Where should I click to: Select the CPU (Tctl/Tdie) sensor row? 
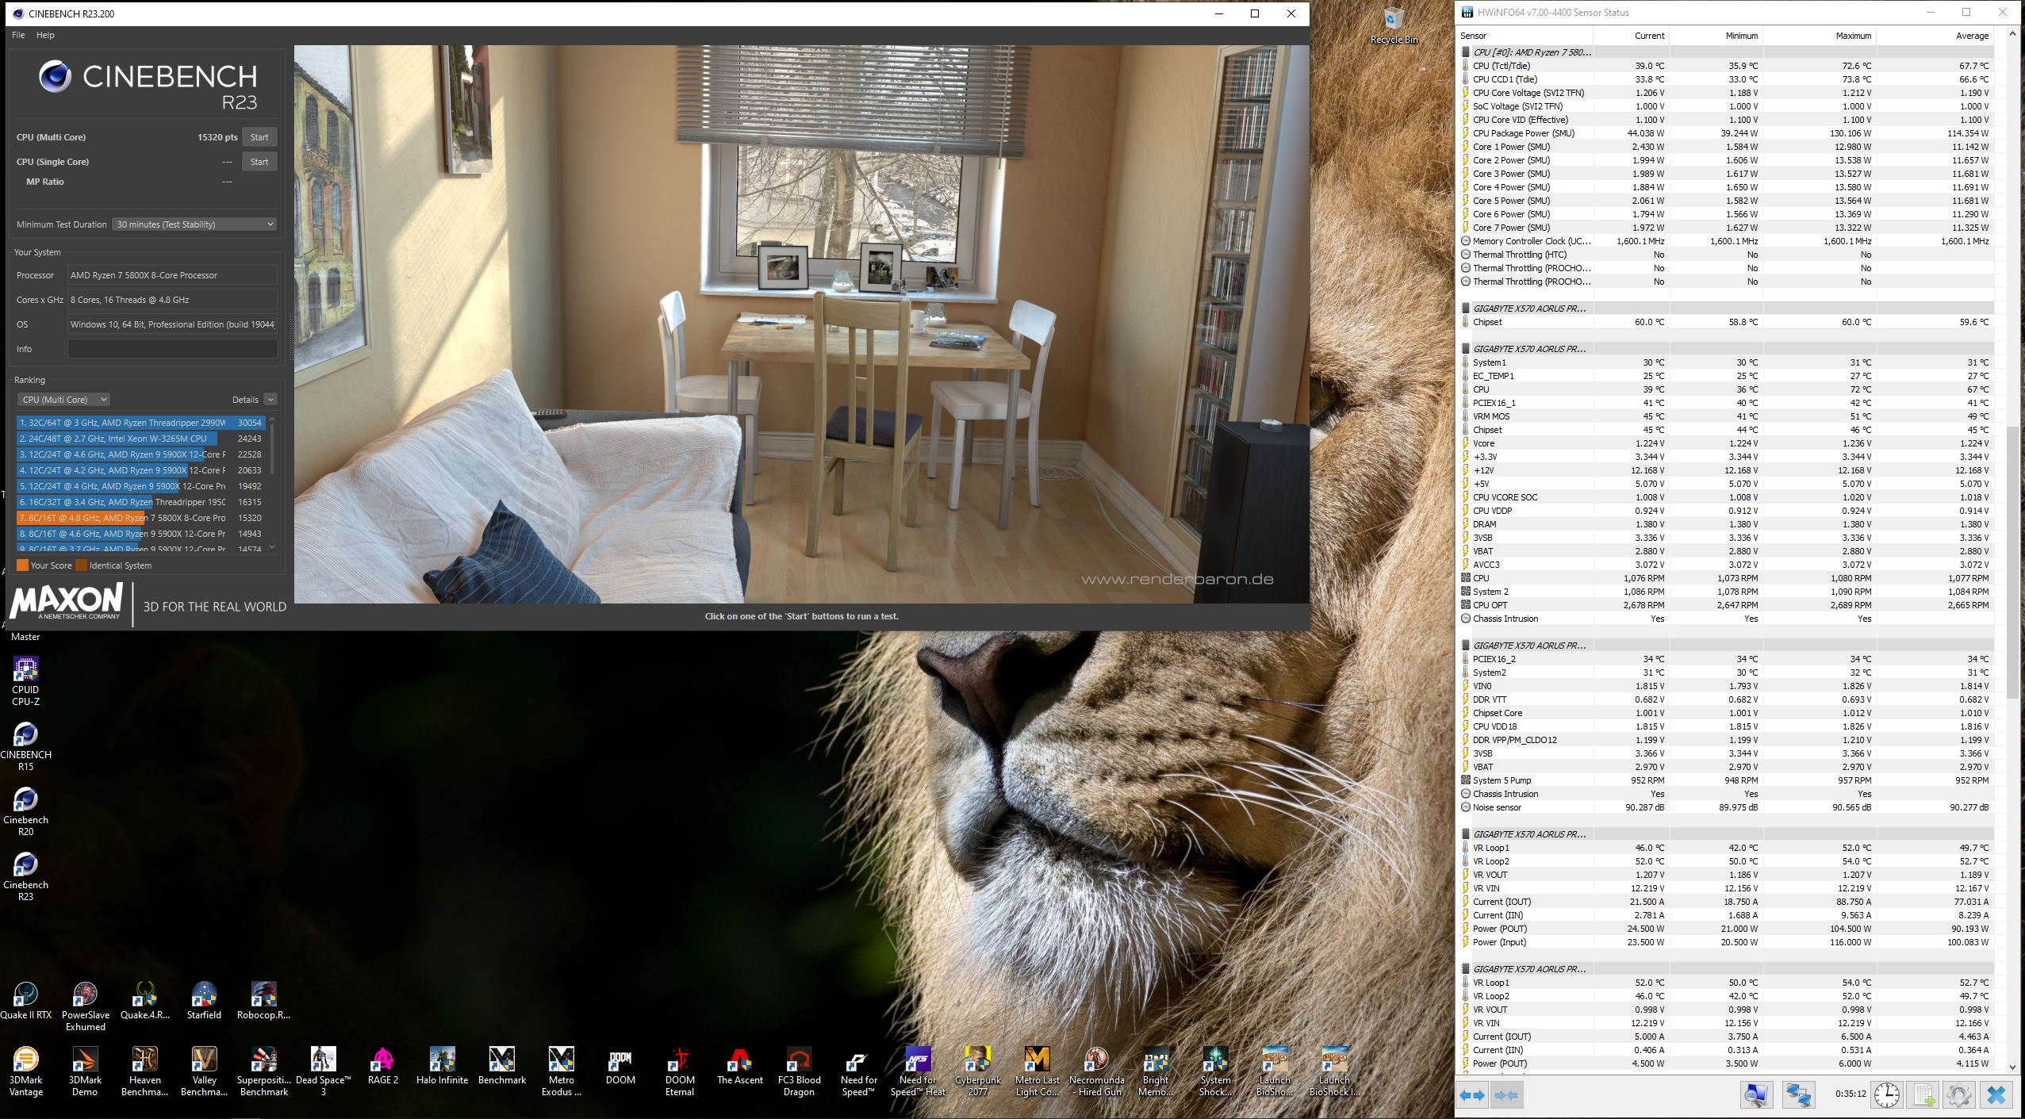tap(1725, 66)
